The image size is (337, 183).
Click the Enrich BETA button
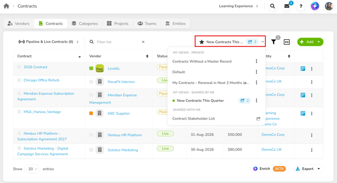pos(270,169)
